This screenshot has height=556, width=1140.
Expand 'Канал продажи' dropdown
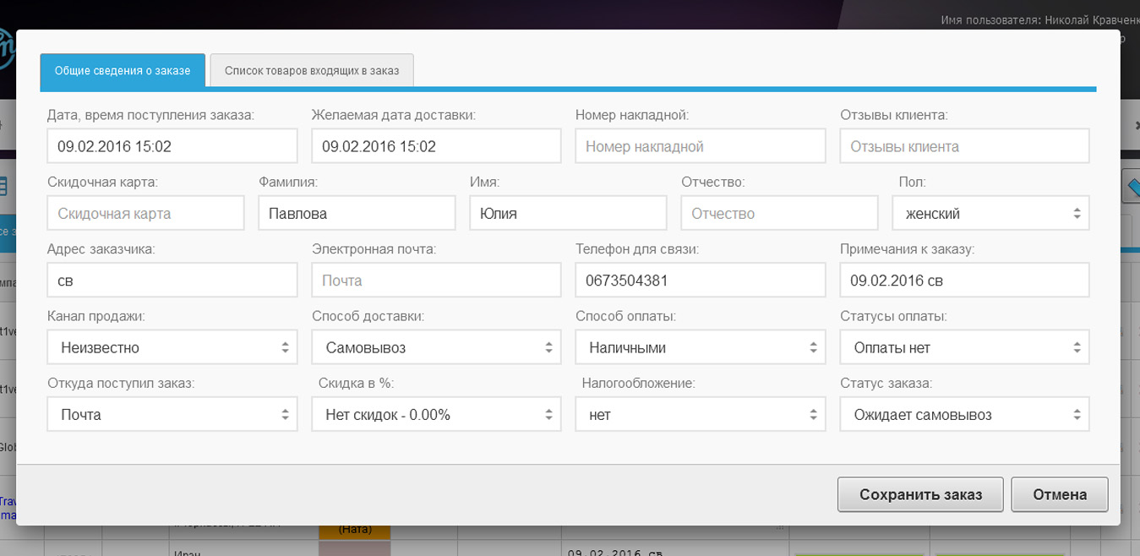(172, 347)
